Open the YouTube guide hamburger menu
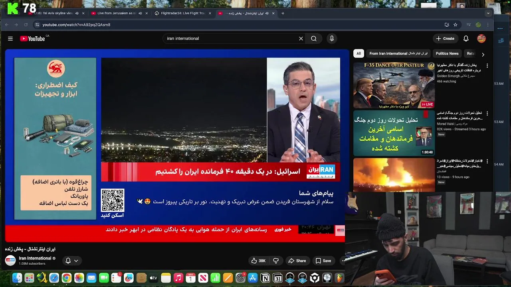Image resolution: width=511 pixels, height=287 pixels. coord(10,39)
